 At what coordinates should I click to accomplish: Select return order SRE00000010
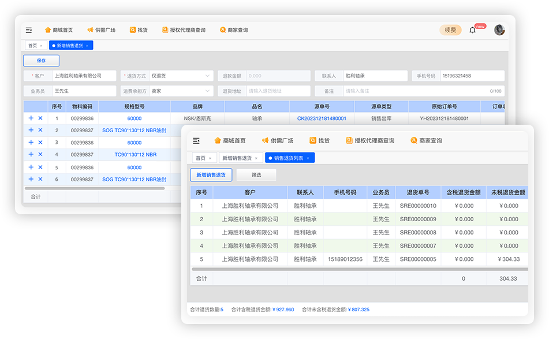coord(418,206)
